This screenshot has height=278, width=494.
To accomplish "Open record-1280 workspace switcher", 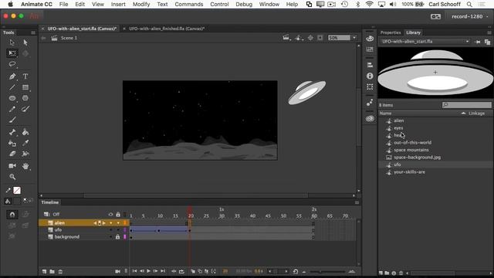I will 469,16.
